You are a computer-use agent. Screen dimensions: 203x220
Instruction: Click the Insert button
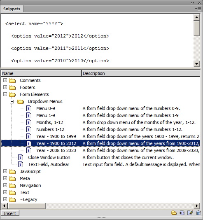10,213
